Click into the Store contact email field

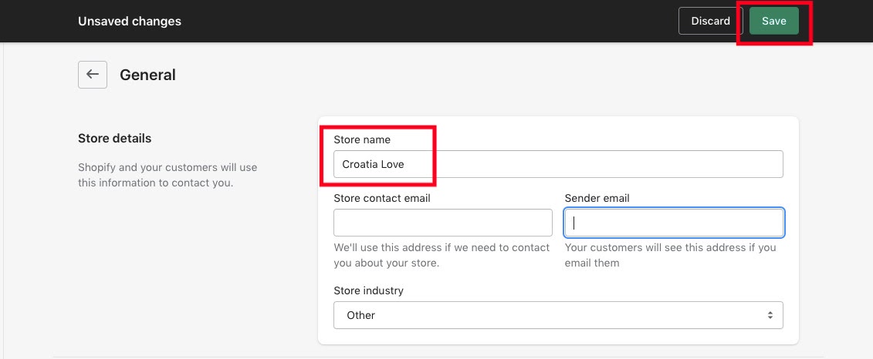[442, 223]
